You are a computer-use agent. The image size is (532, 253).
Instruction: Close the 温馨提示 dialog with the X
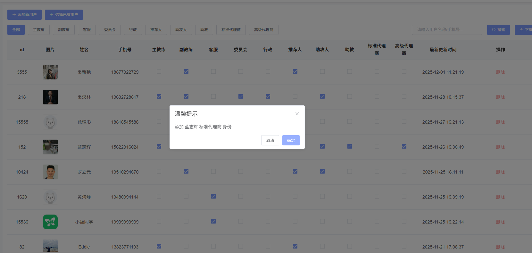tap(297, 114)
